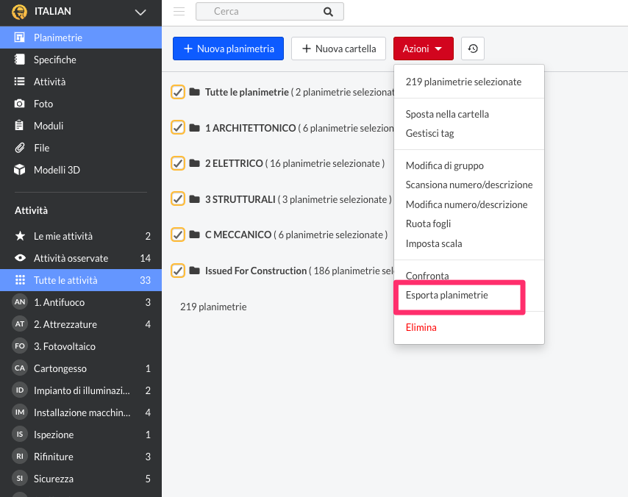Uncheck the Tutte le planimetrie checkbox
The height and width of the screenshot is (497, 628).
178,92
